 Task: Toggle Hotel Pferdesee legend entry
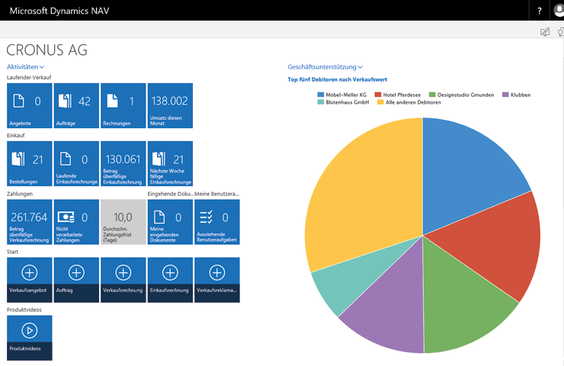tap(399, 95)
